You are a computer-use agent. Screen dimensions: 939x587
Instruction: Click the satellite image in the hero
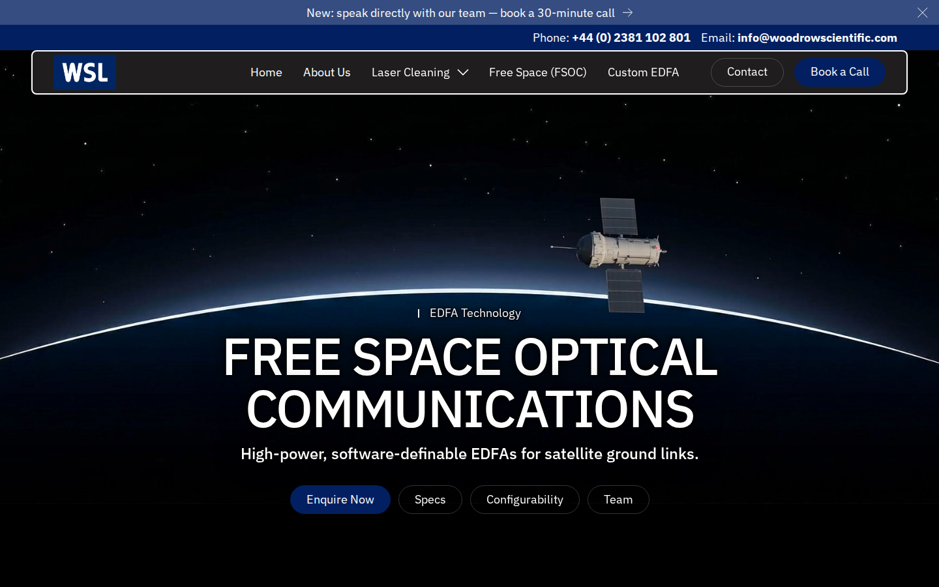[x=610, y=254]
